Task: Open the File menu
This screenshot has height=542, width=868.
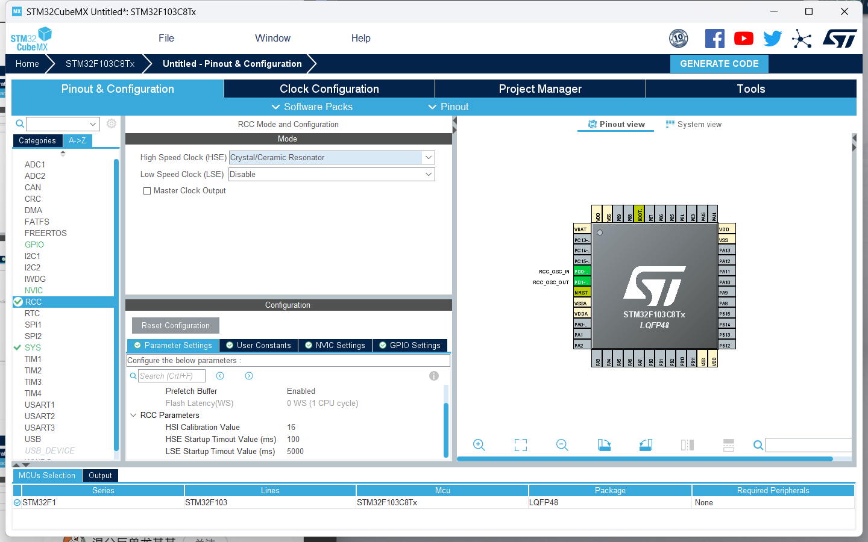Action: coord(166,38)
